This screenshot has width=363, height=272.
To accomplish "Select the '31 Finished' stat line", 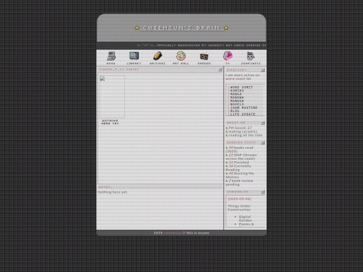I will [x=237, y=163].
